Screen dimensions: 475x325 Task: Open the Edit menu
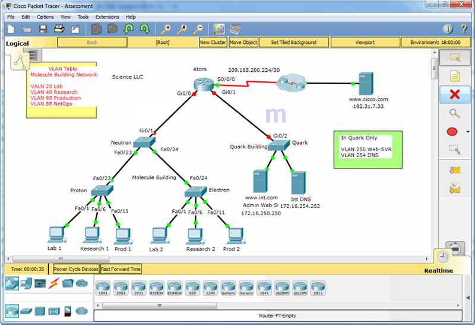coord(26,17)
